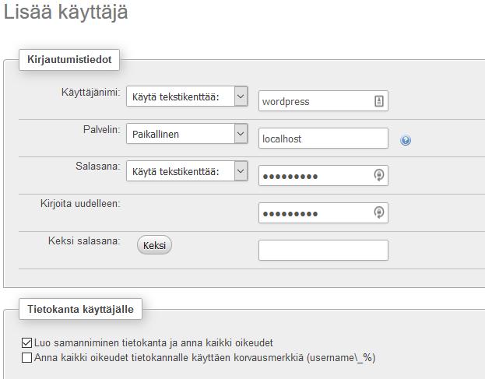Click the Palvelin: label
485x379 pixels.
[x=102, y=129]
